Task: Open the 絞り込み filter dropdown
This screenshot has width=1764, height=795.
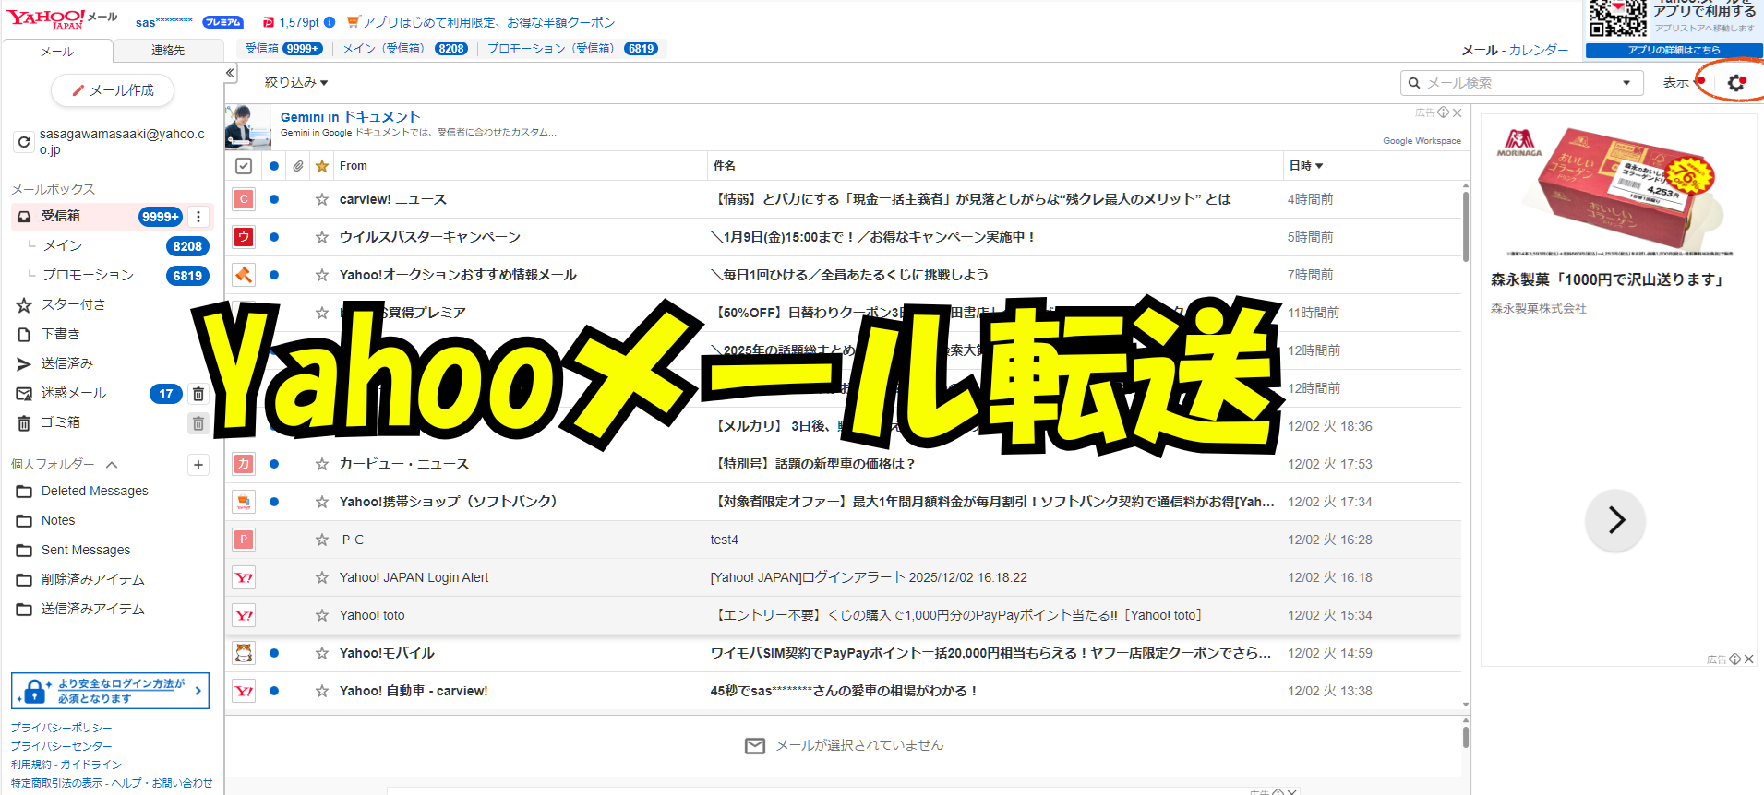Action: (295, 83)
